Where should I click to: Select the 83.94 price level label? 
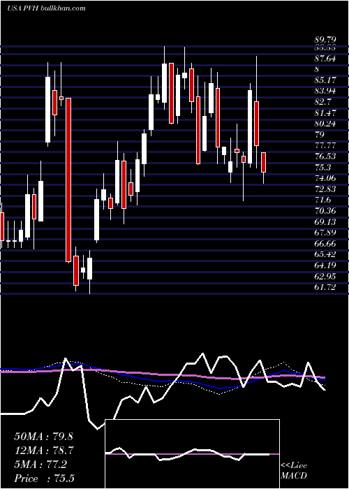tap(325, 91)
